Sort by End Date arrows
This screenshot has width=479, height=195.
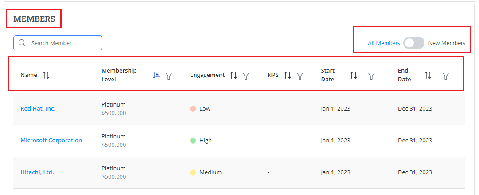tap(428, 76)
